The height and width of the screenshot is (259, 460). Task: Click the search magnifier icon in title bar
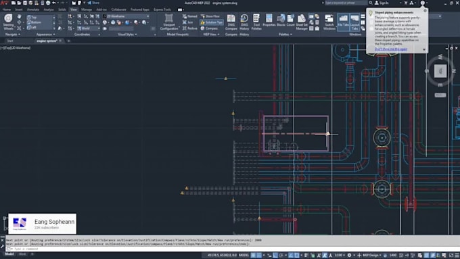click(371, 3)
